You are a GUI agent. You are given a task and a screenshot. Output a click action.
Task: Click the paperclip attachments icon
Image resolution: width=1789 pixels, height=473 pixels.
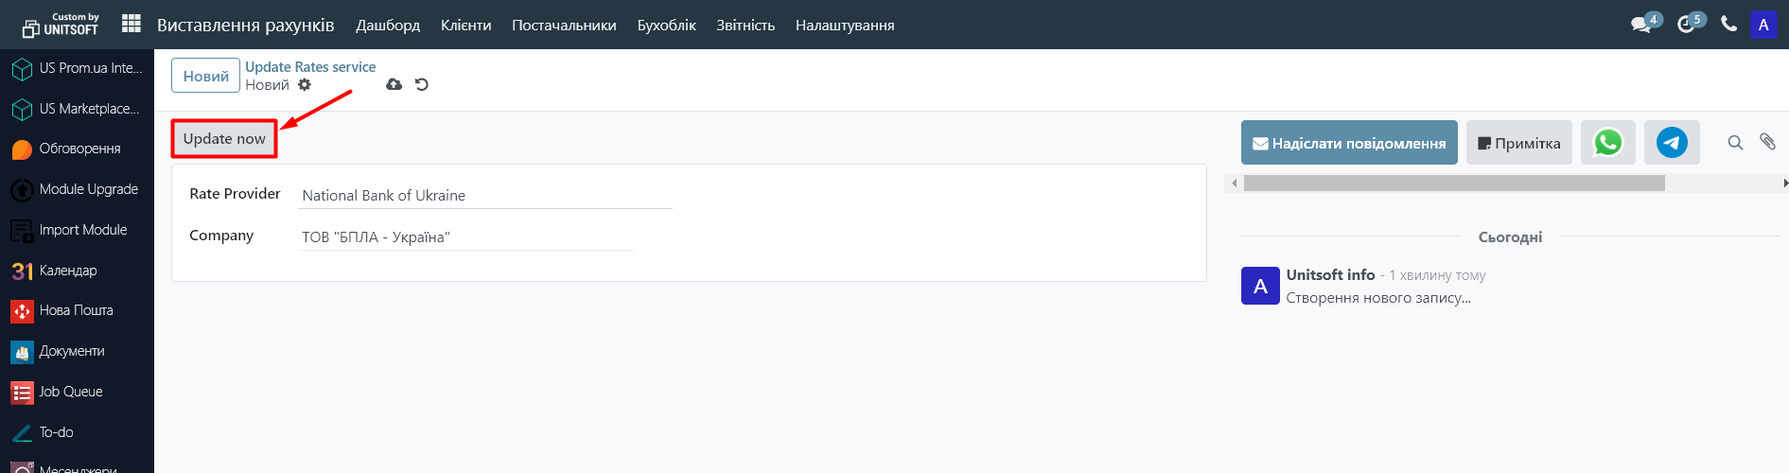click(x=1767, y=142)
